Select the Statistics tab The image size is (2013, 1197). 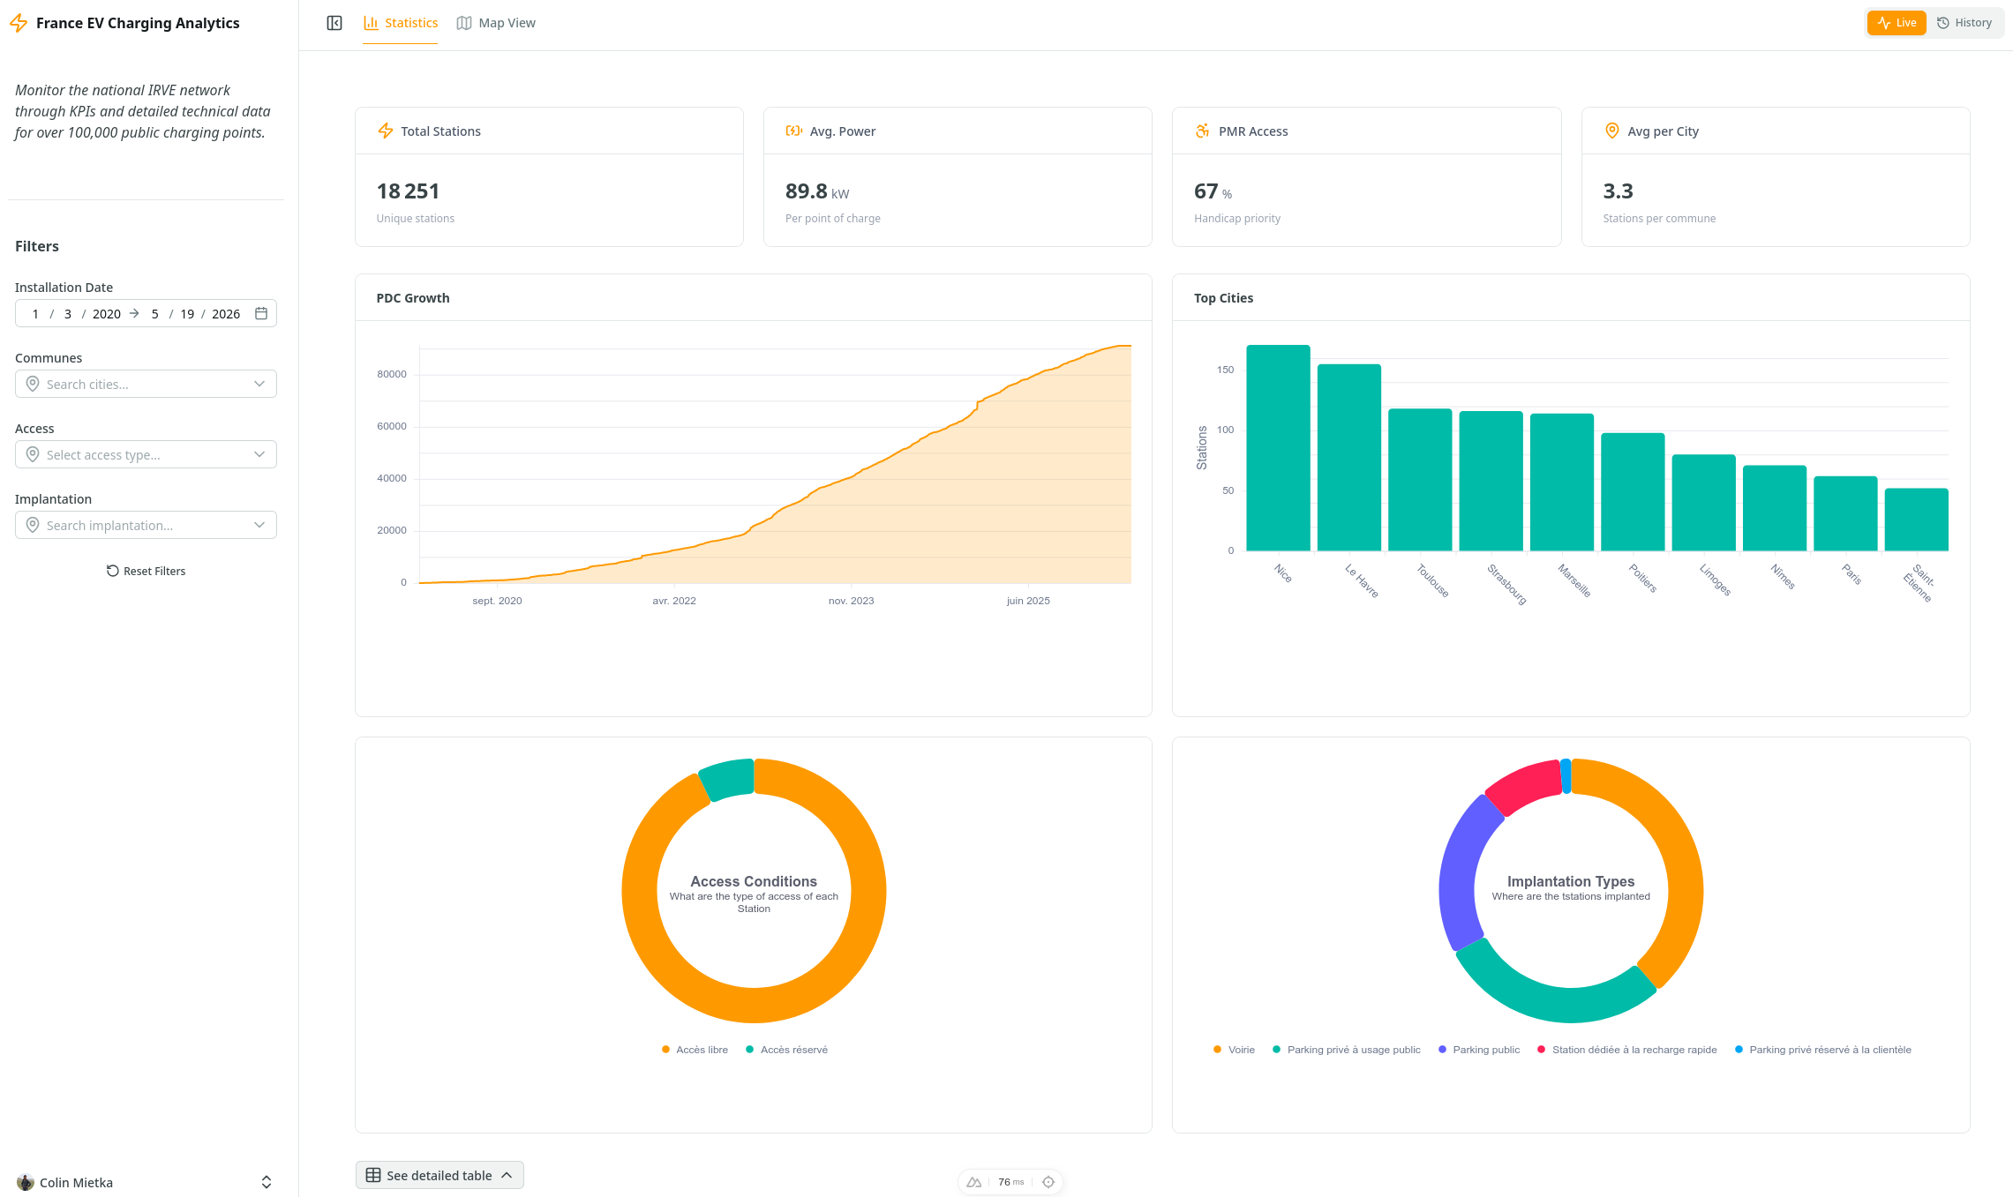pos(400,22)
